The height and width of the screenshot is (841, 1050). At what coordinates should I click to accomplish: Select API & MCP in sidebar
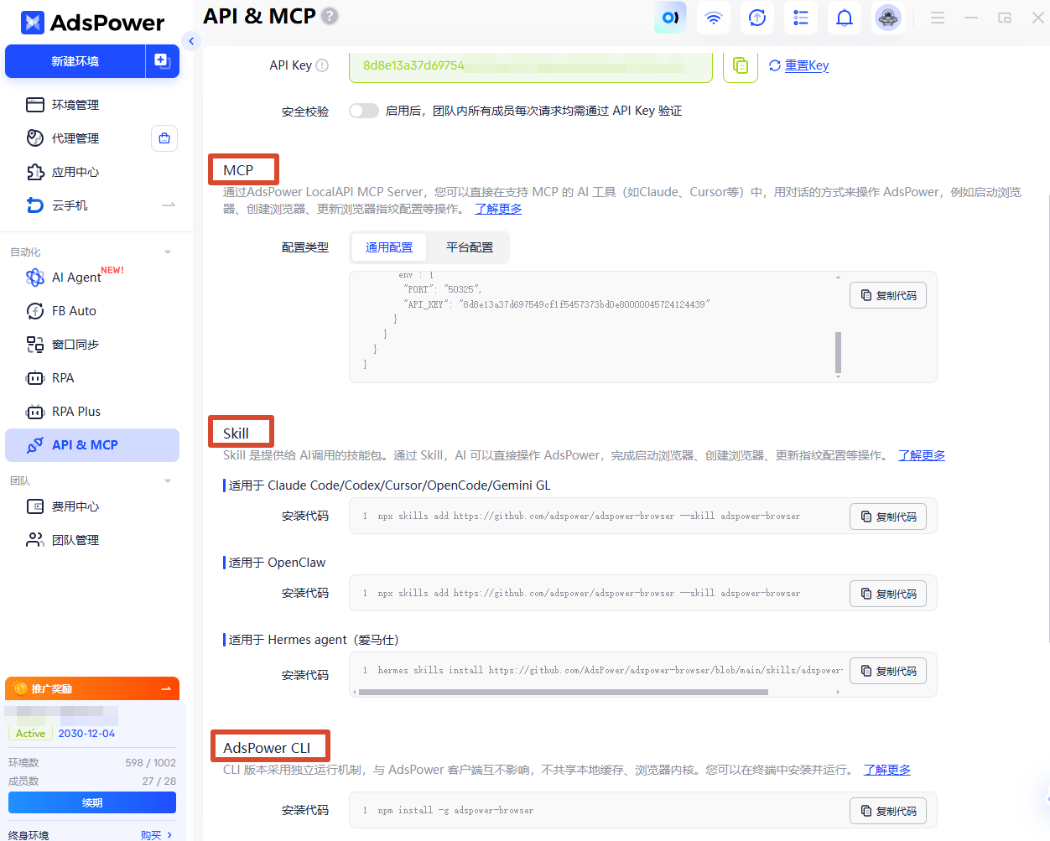click(92, 445)
